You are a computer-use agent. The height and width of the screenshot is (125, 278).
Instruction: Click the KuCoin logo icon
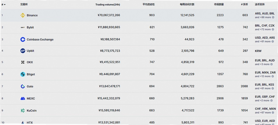pyautogui.click(x=23, y=110)
